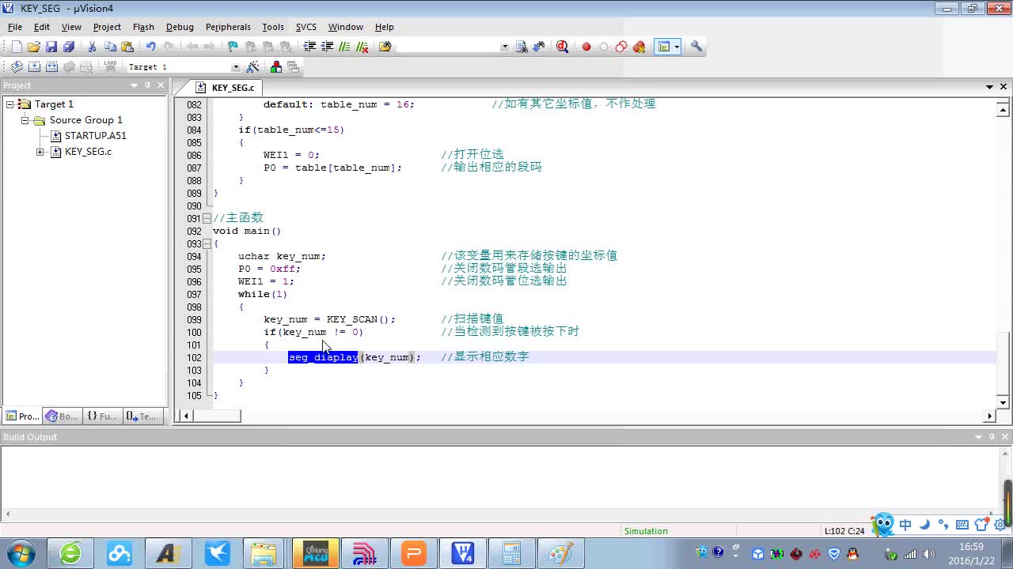Copy the selection to clipboard

click(110, 47)
